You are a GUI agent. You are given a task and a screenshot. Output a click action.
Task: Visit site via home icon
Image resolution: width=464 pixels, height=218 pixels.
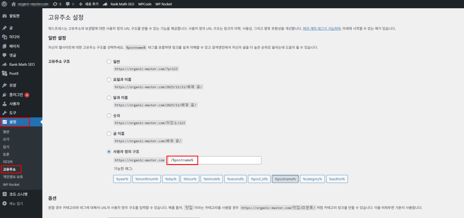coord(13,4)
